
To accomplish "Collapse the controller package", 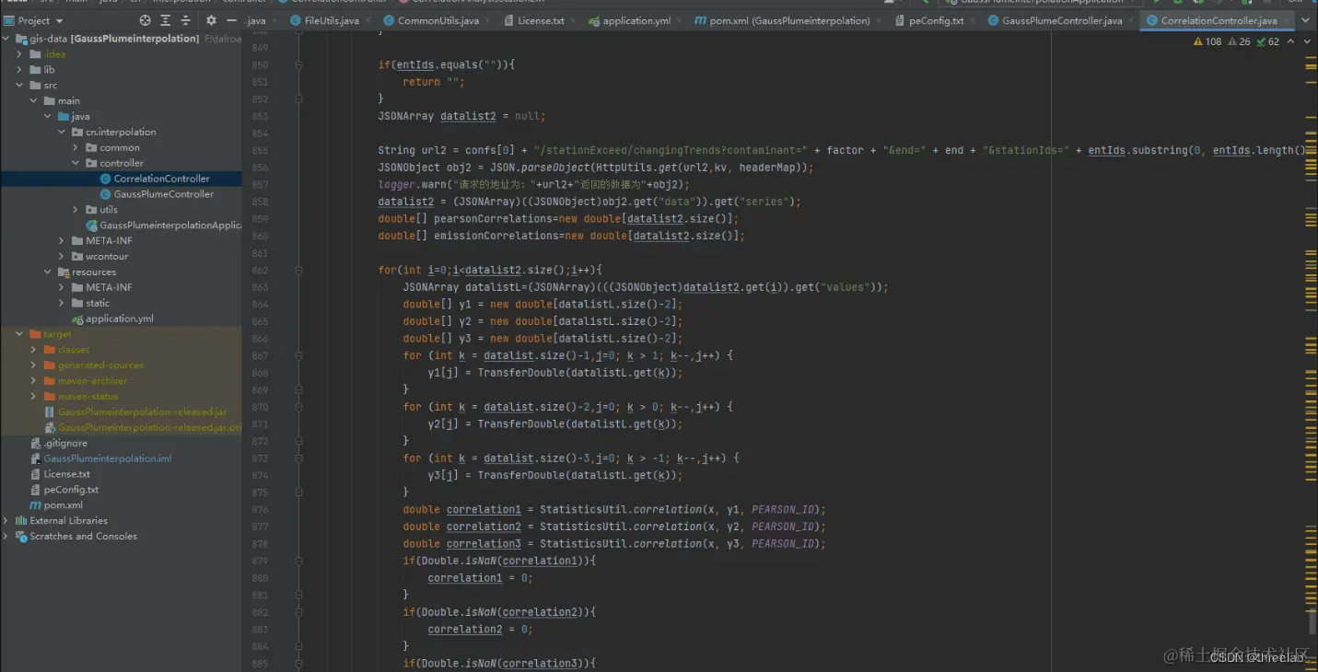I will 76,163.
